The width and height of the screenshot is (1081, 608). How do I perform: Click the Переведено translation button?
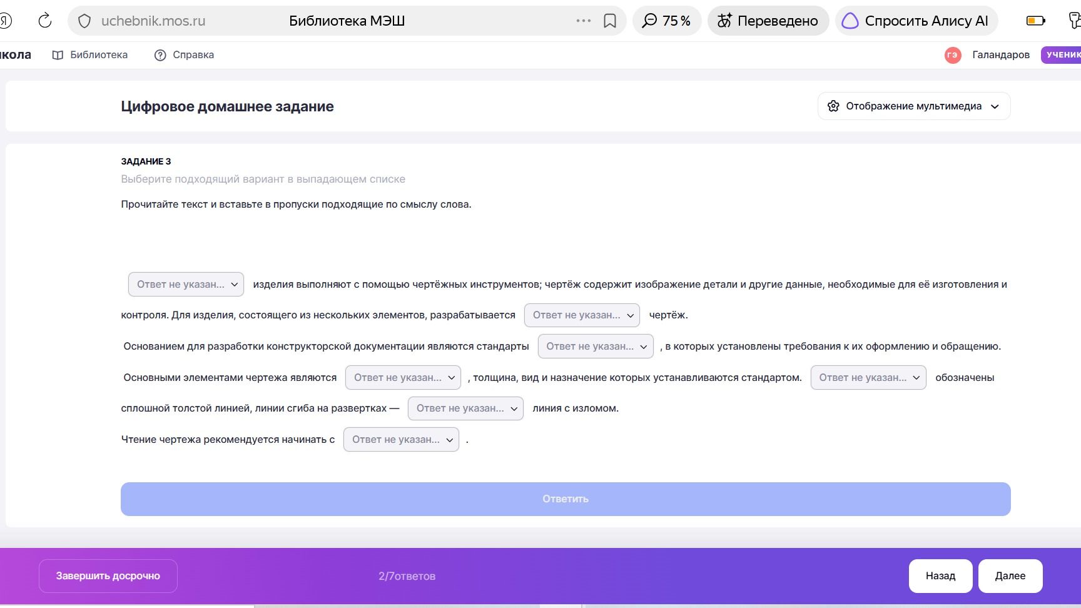click(x=768, y=21)
